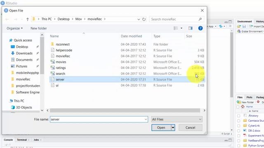264x148 pixels.
Task: Sort files by Date modified column
Action: click(131, 36)
